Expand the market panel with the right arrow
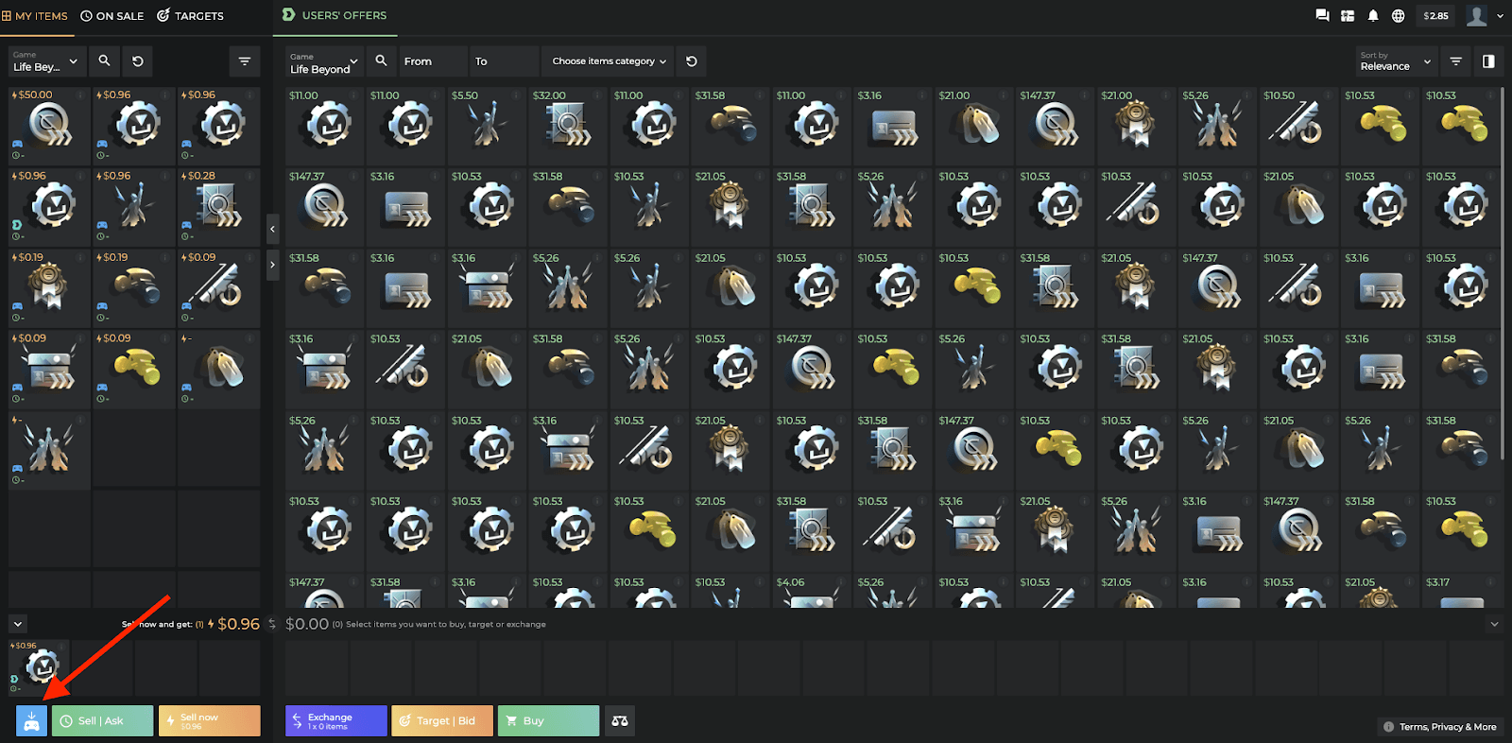Image resolution: width=1512 pixels, height=743 pixels. (272, 265)
